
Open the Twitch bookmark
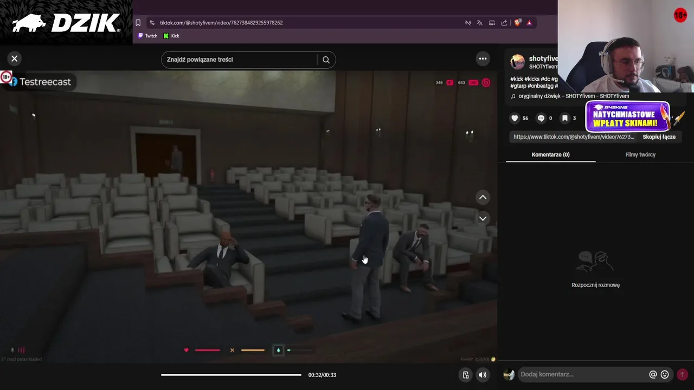click(x=147, y=36)
